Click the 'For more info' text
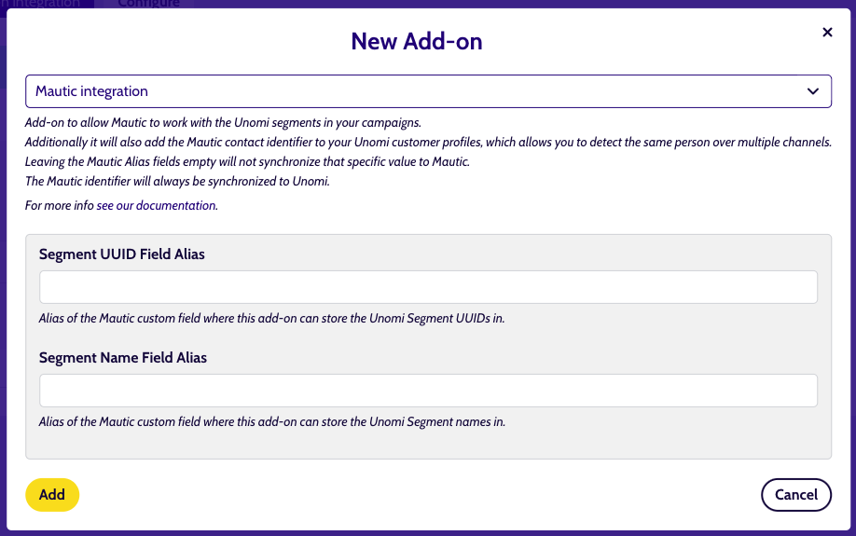The width and height of the screenshot is (856, 536). pos(60,206)
